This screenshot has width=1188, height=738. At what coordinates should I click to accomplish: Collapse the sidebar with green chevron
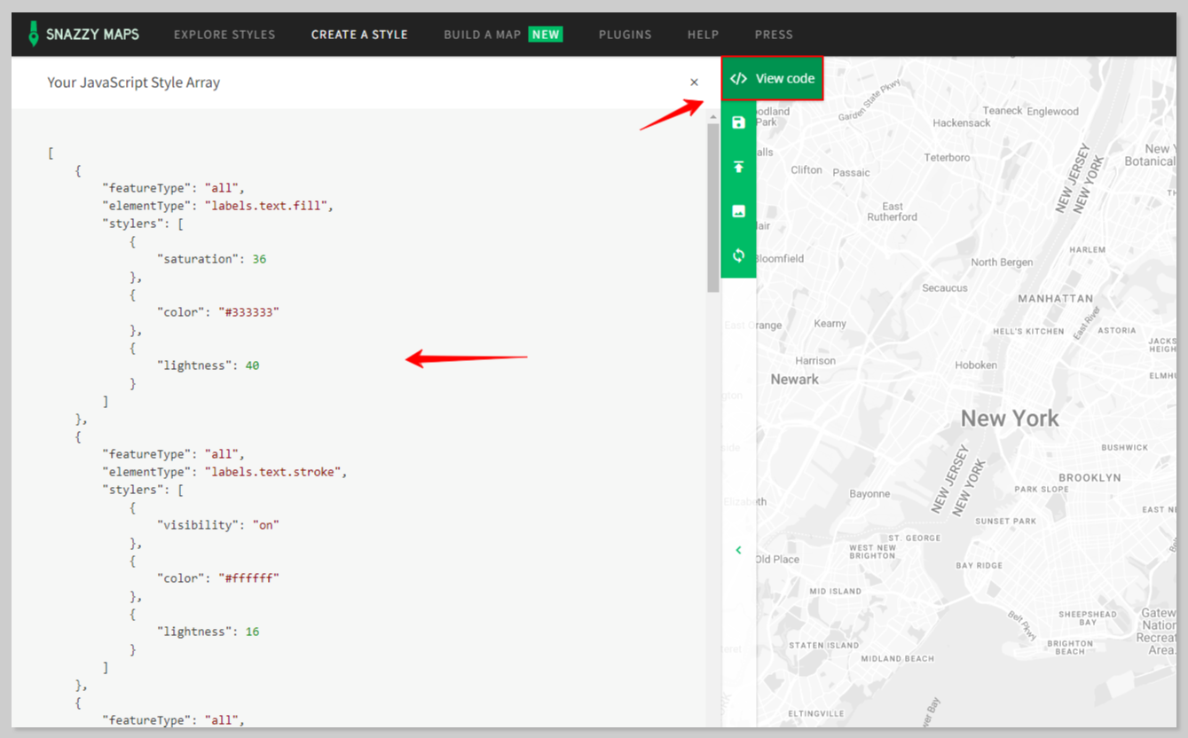pyautogui.click(x=738, y=550)
